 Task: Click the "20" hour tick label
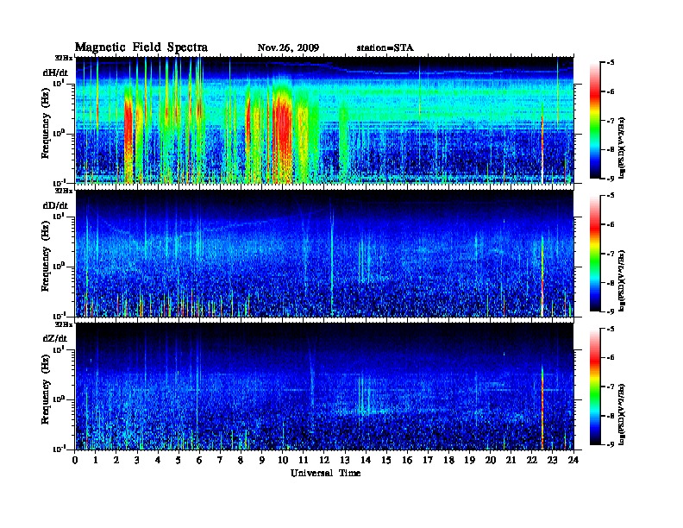(x=490, y=460)
